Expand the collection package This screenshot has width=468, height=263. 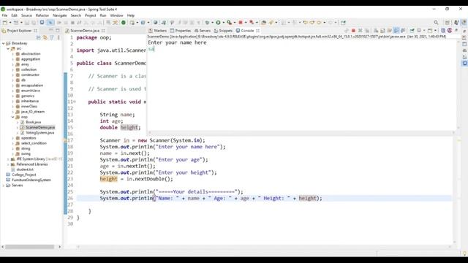[13, 69]
